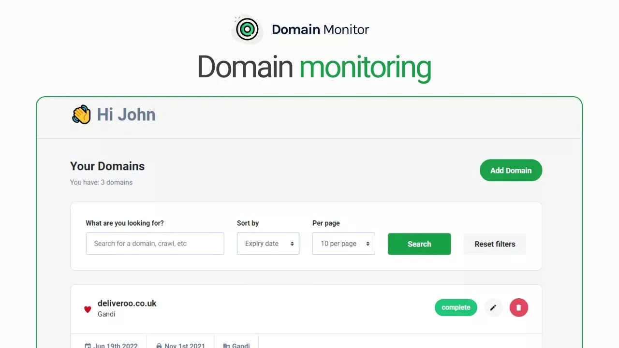Open the Sort by Expiry date dropdown

[268, 244]
